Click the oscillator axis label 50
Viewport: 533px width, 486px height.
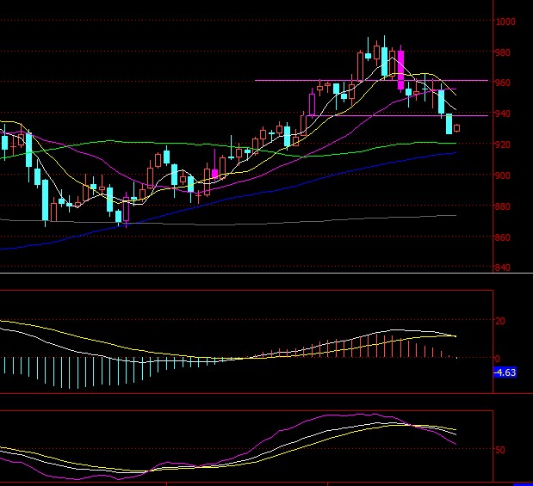tap(500, 450)
